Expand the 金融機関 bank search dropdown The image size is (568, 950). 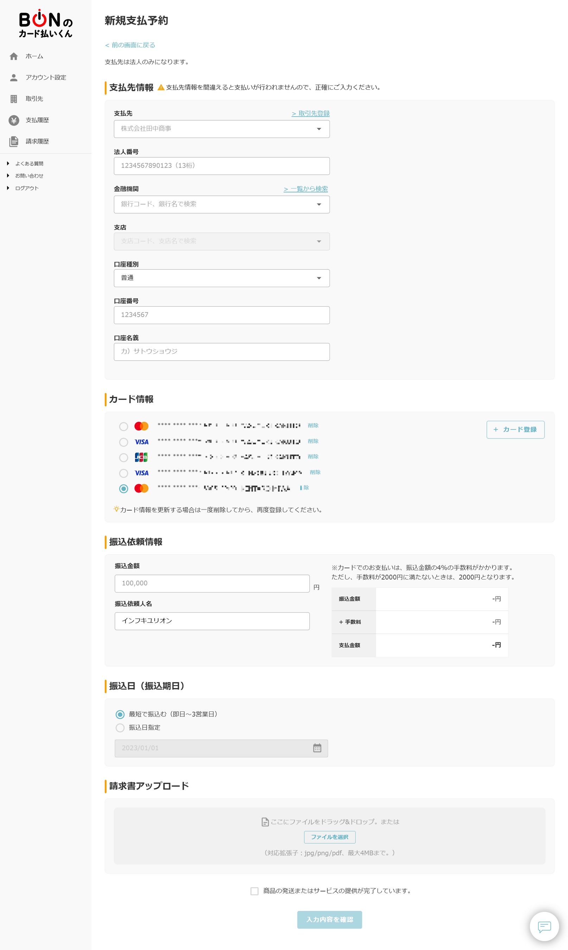pyautogui.click(x=222, y=204)
